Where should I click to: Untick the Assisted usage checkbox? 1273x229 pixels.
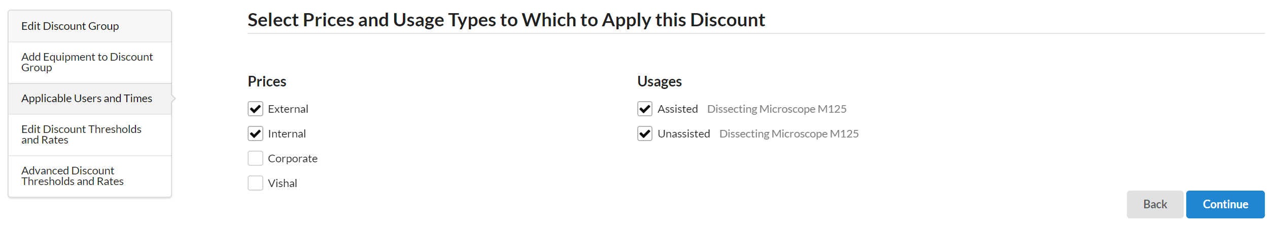[645, 109]
